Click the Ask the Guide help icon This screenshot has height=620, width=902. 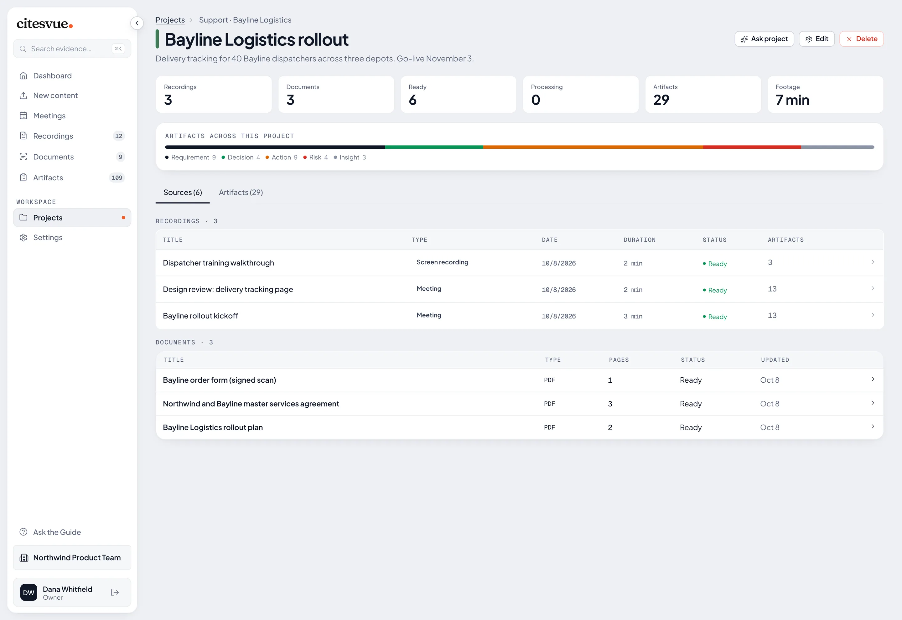(23, 532)
